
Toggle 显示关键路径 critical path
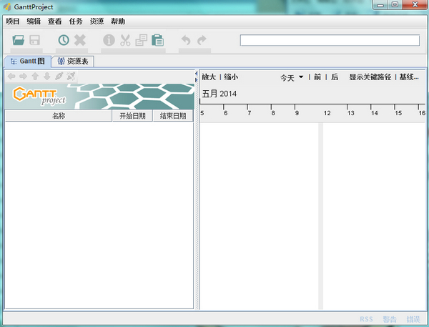[x=370, y=77]
